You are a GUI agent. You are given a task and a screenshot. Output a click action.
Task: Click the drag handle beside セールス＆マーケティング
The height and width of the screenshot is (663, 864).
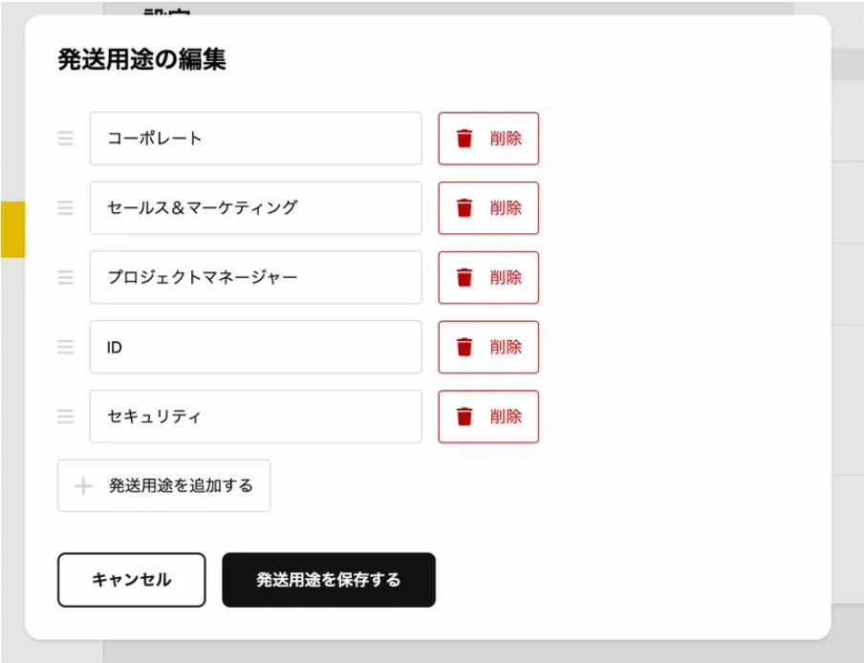(x=65, y=208)
